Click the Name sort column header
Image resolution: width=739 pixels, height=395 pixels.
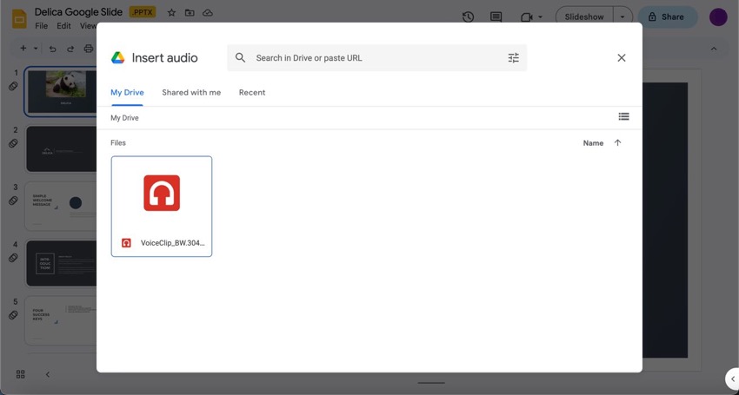[x=593, y=143]
